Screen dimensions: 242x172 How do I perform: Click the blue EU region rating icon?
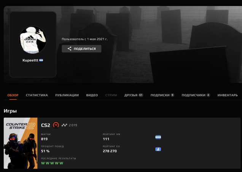[x=158, y=149]
